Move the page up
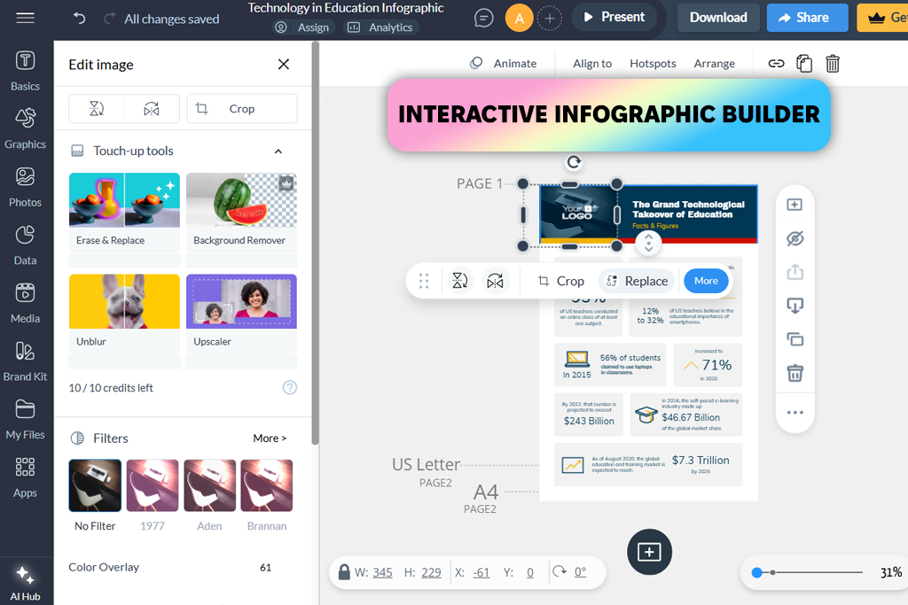This screenshot has height=605, width=908. 794,272
